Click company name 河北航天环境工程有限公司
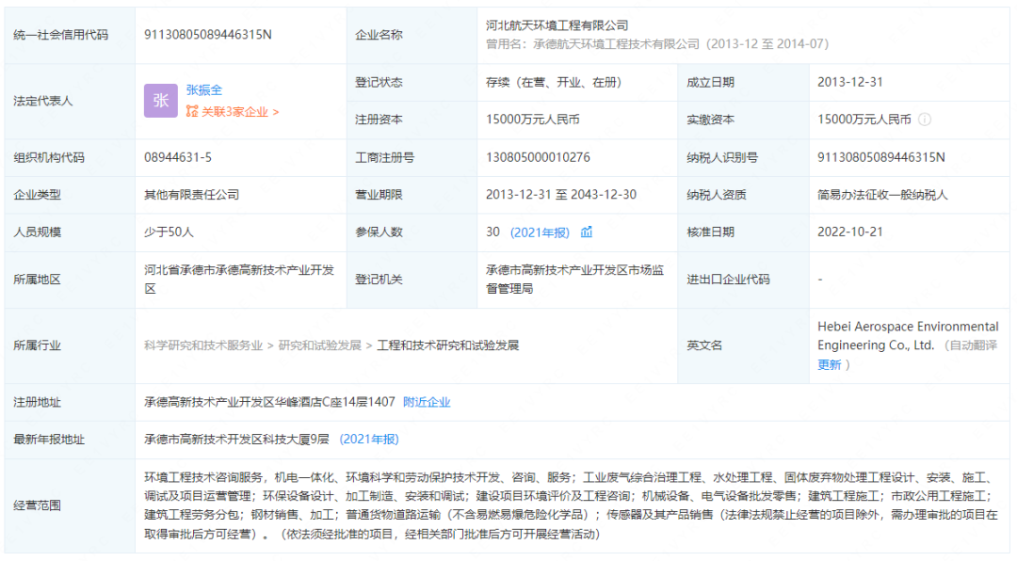Screen dimensions: 1017x561 click(x=557, y=25)
